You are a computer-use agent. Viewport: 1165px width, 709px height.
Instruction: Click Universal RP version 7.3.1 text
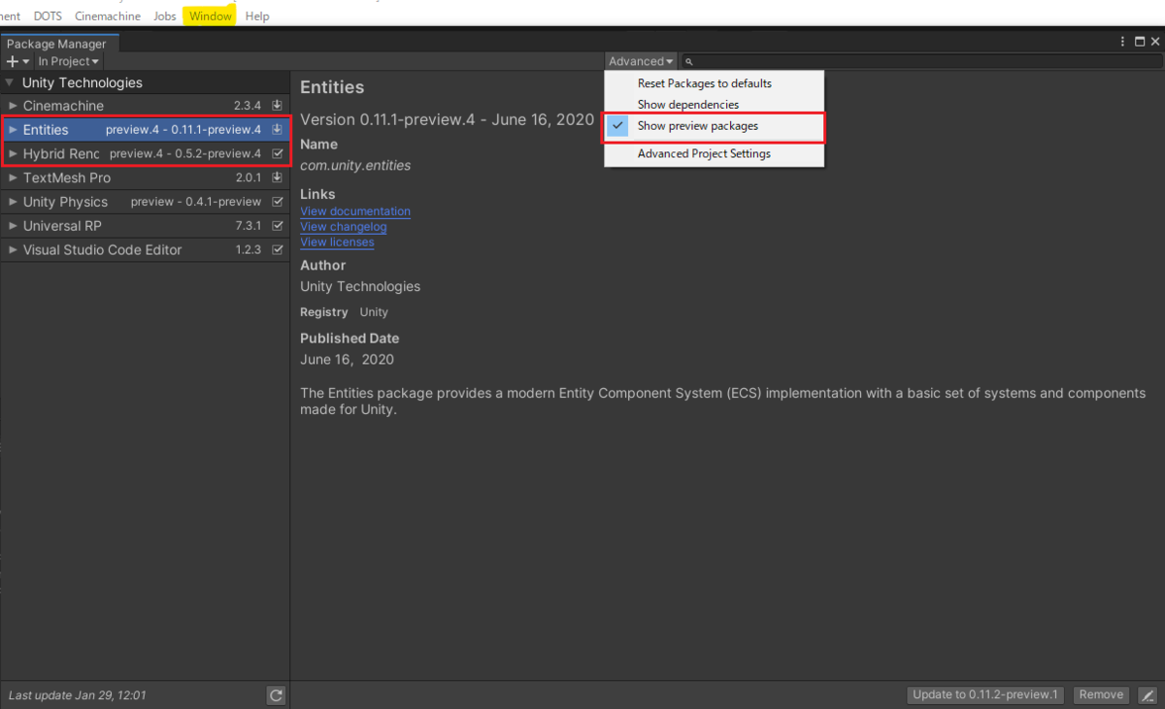pyautogui.click(x=248, y=225)
